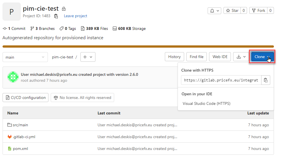Viewport: 281px width, 157px height.
Task: Copy the project ID with clipboard icon
Action: click(x=56, y=16)
